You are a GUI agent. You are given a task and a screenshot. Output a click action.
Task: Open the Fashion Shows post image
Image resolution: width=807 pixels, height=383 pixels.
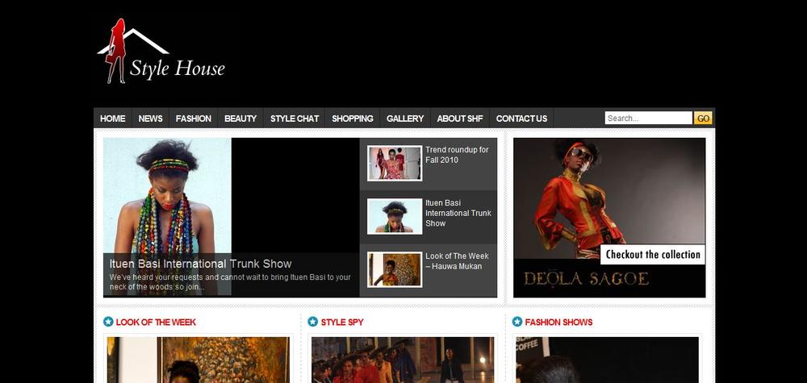point(608,360)
